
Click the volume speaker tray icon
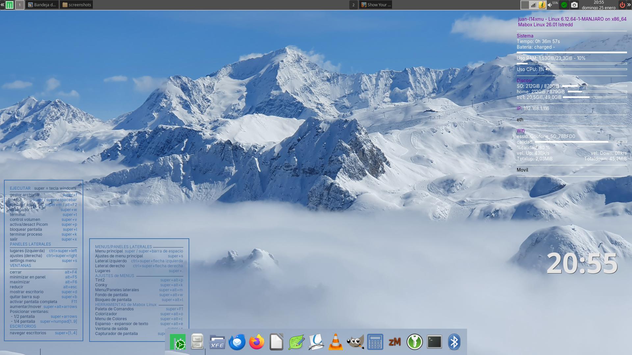click(x=550, y=5)
